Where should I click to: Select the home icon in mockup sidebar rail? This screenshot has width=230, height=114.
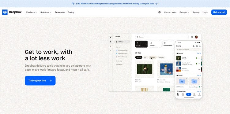click(x=111, y=42)
